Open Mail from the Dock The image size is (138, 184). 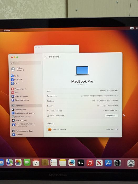coord(2,162)
